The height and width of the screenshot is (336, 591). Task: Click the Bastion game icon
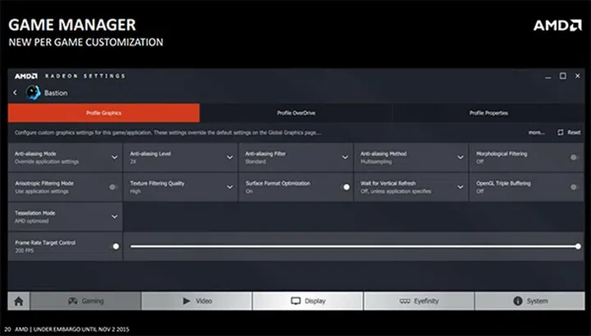33,93
